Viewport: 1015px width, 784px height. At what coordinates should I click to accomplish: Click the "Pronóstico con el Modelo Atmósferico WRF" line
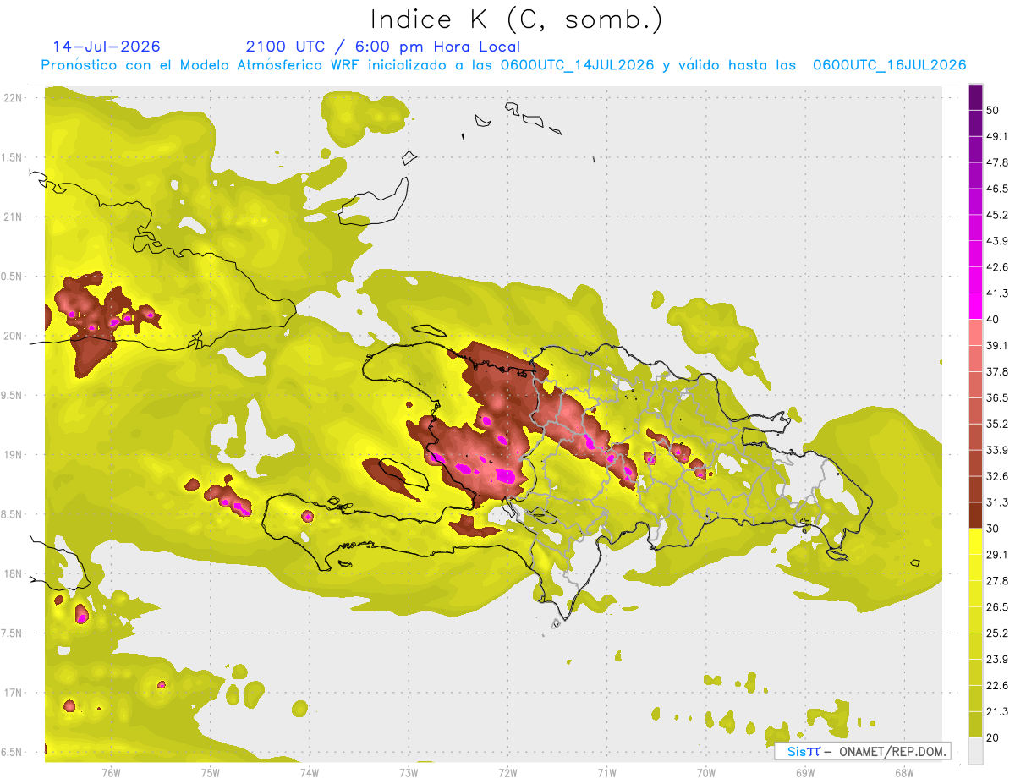(503, 65)
